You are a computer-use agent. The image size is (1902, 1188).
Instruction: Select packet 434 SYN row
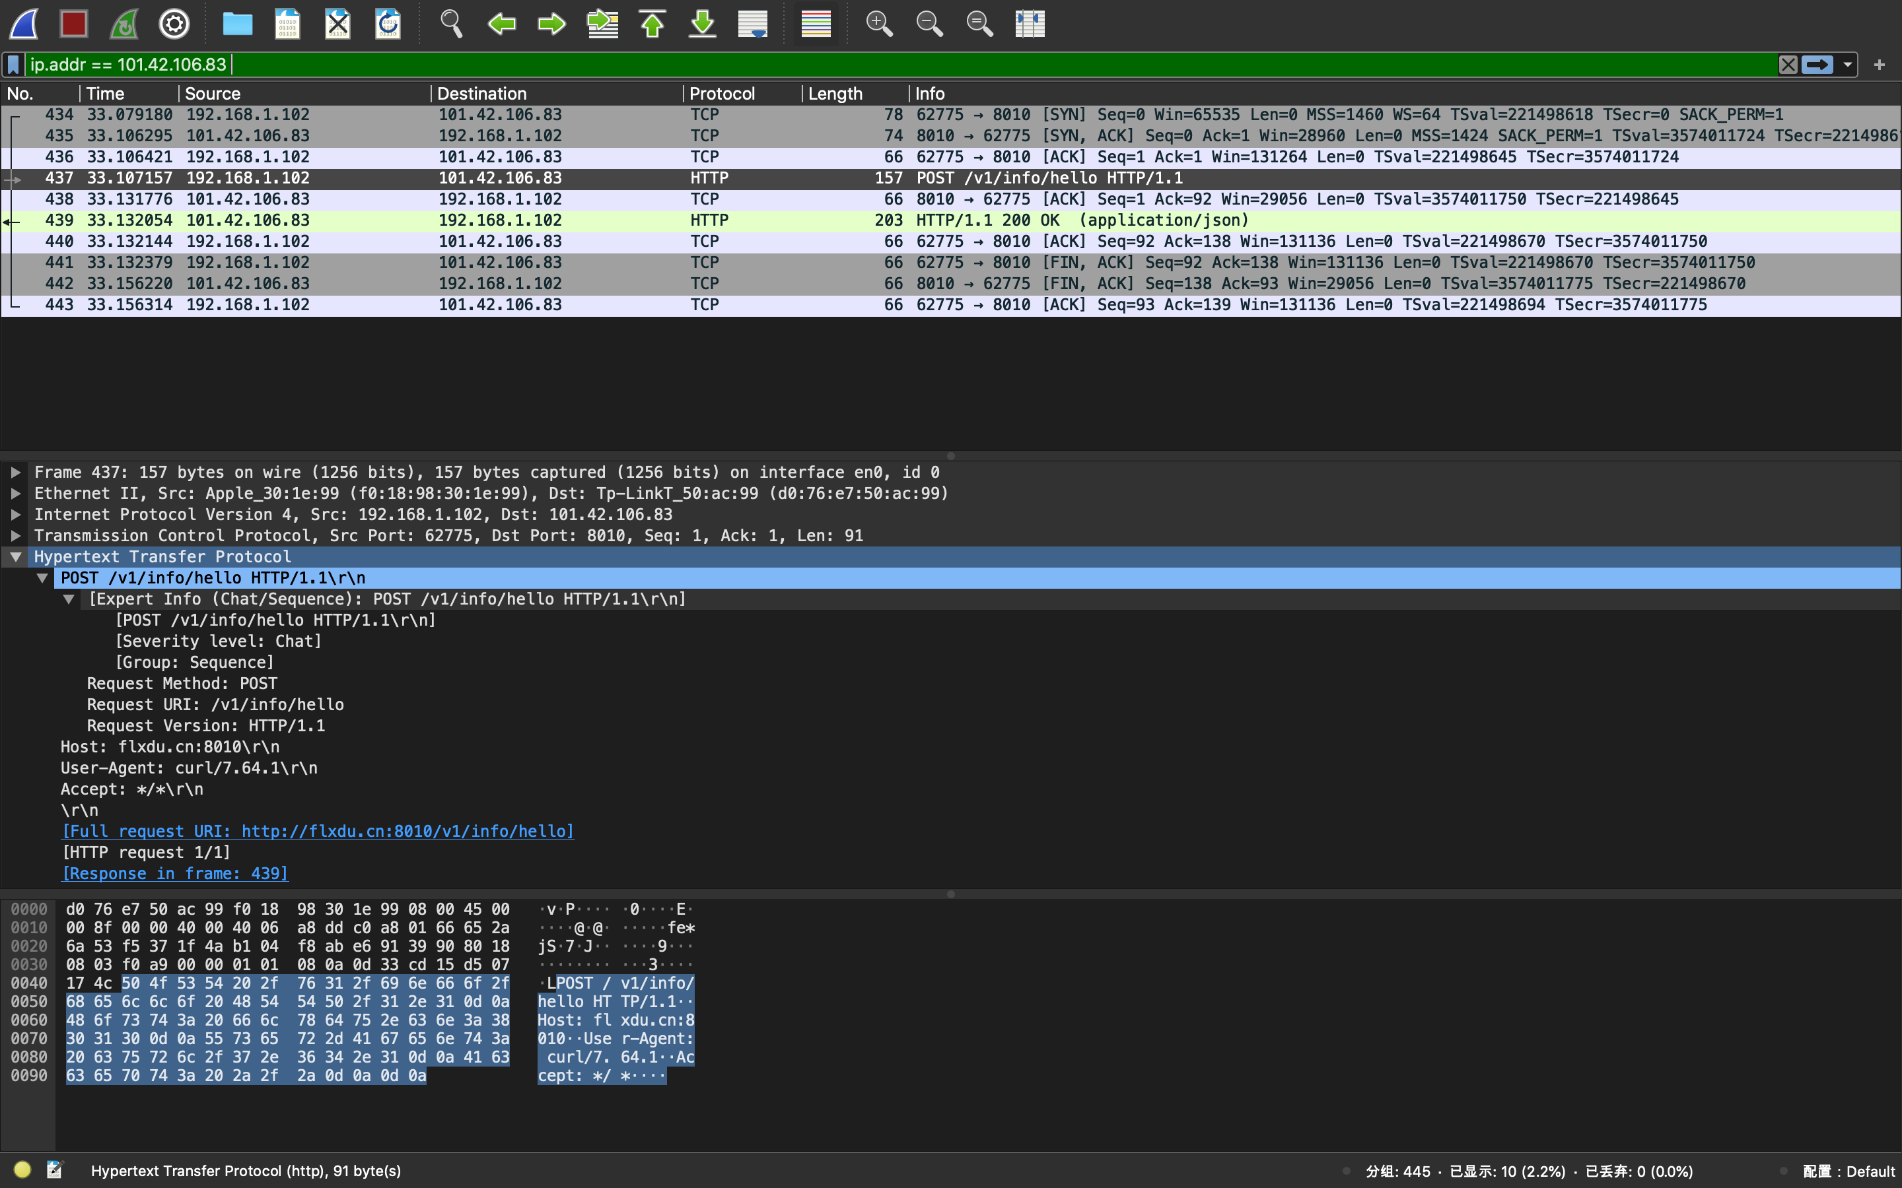951,115
